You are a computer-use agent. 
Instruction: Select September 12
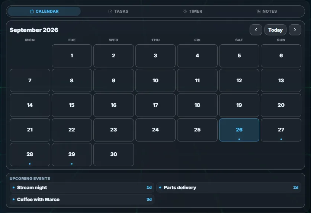[239, 80]
